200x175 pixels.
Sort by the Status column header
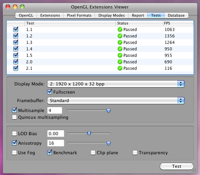pos(139,23)
